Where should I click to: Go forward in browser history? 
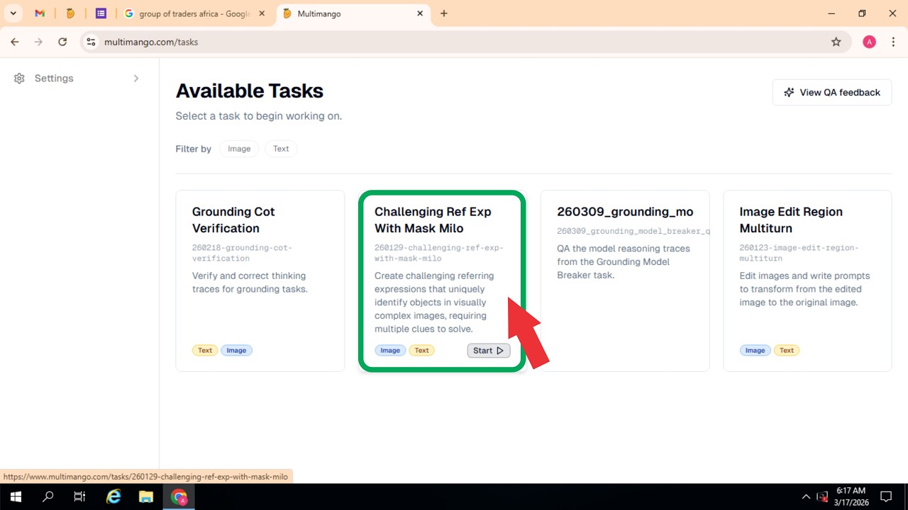coord(38,42)
